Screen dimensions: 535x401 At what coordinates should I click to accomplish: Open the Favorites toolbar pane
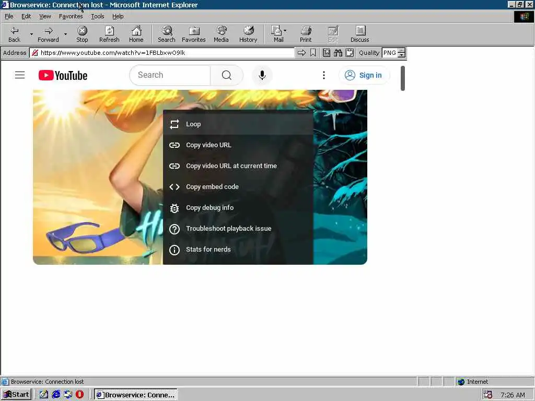[193, 34]
